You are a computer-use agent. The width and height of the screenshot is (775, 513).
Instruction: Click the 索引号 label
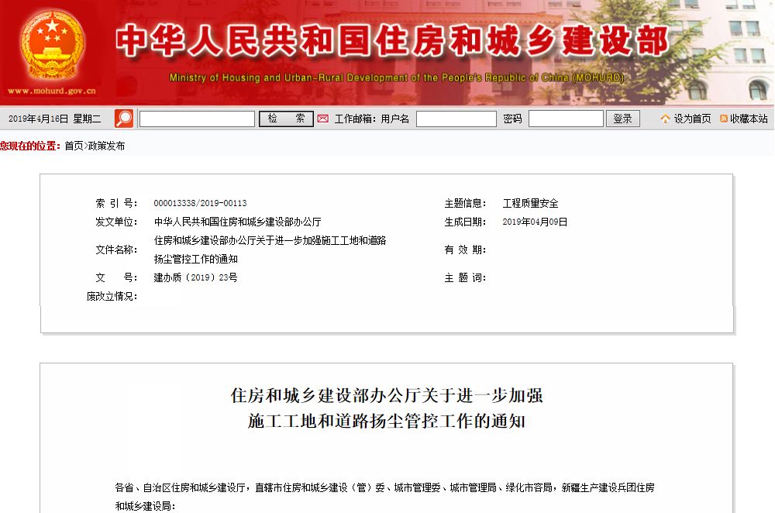pyautogui.click(x=117, y=203)
